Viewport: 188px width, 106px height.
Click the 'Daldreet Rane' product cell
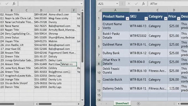pyautogui.click(x=116, y=44)
